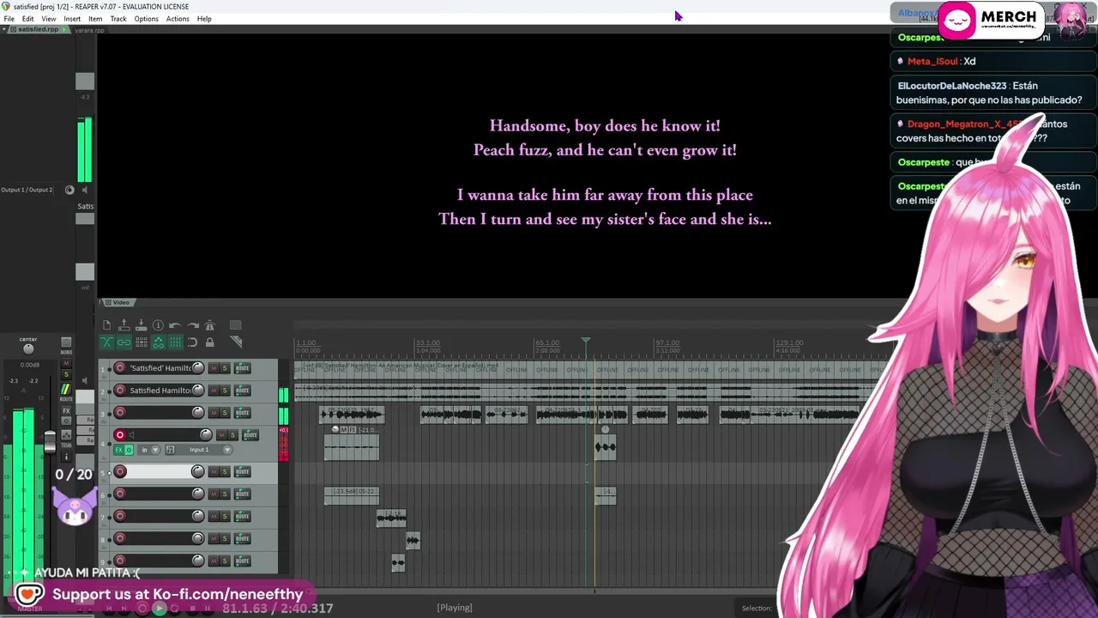The width and height of the screenshot is (1098, 618).
Task: Switch to the yarara.rpp project tab
Action: (x=89, y=30)
